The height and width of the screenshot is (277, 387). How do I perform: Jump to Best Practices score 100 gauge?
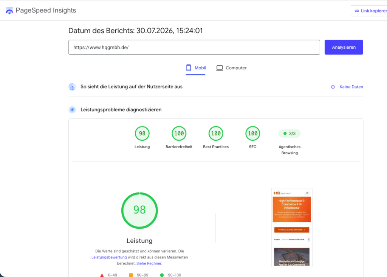click(216, 133)
